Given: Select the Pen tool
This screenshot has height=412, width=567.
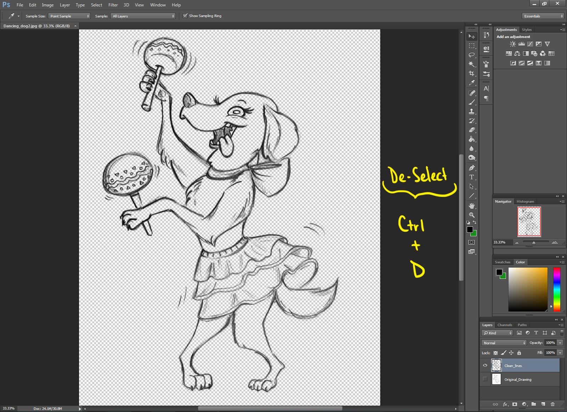Looking at the screenshot, I should 472,168.
